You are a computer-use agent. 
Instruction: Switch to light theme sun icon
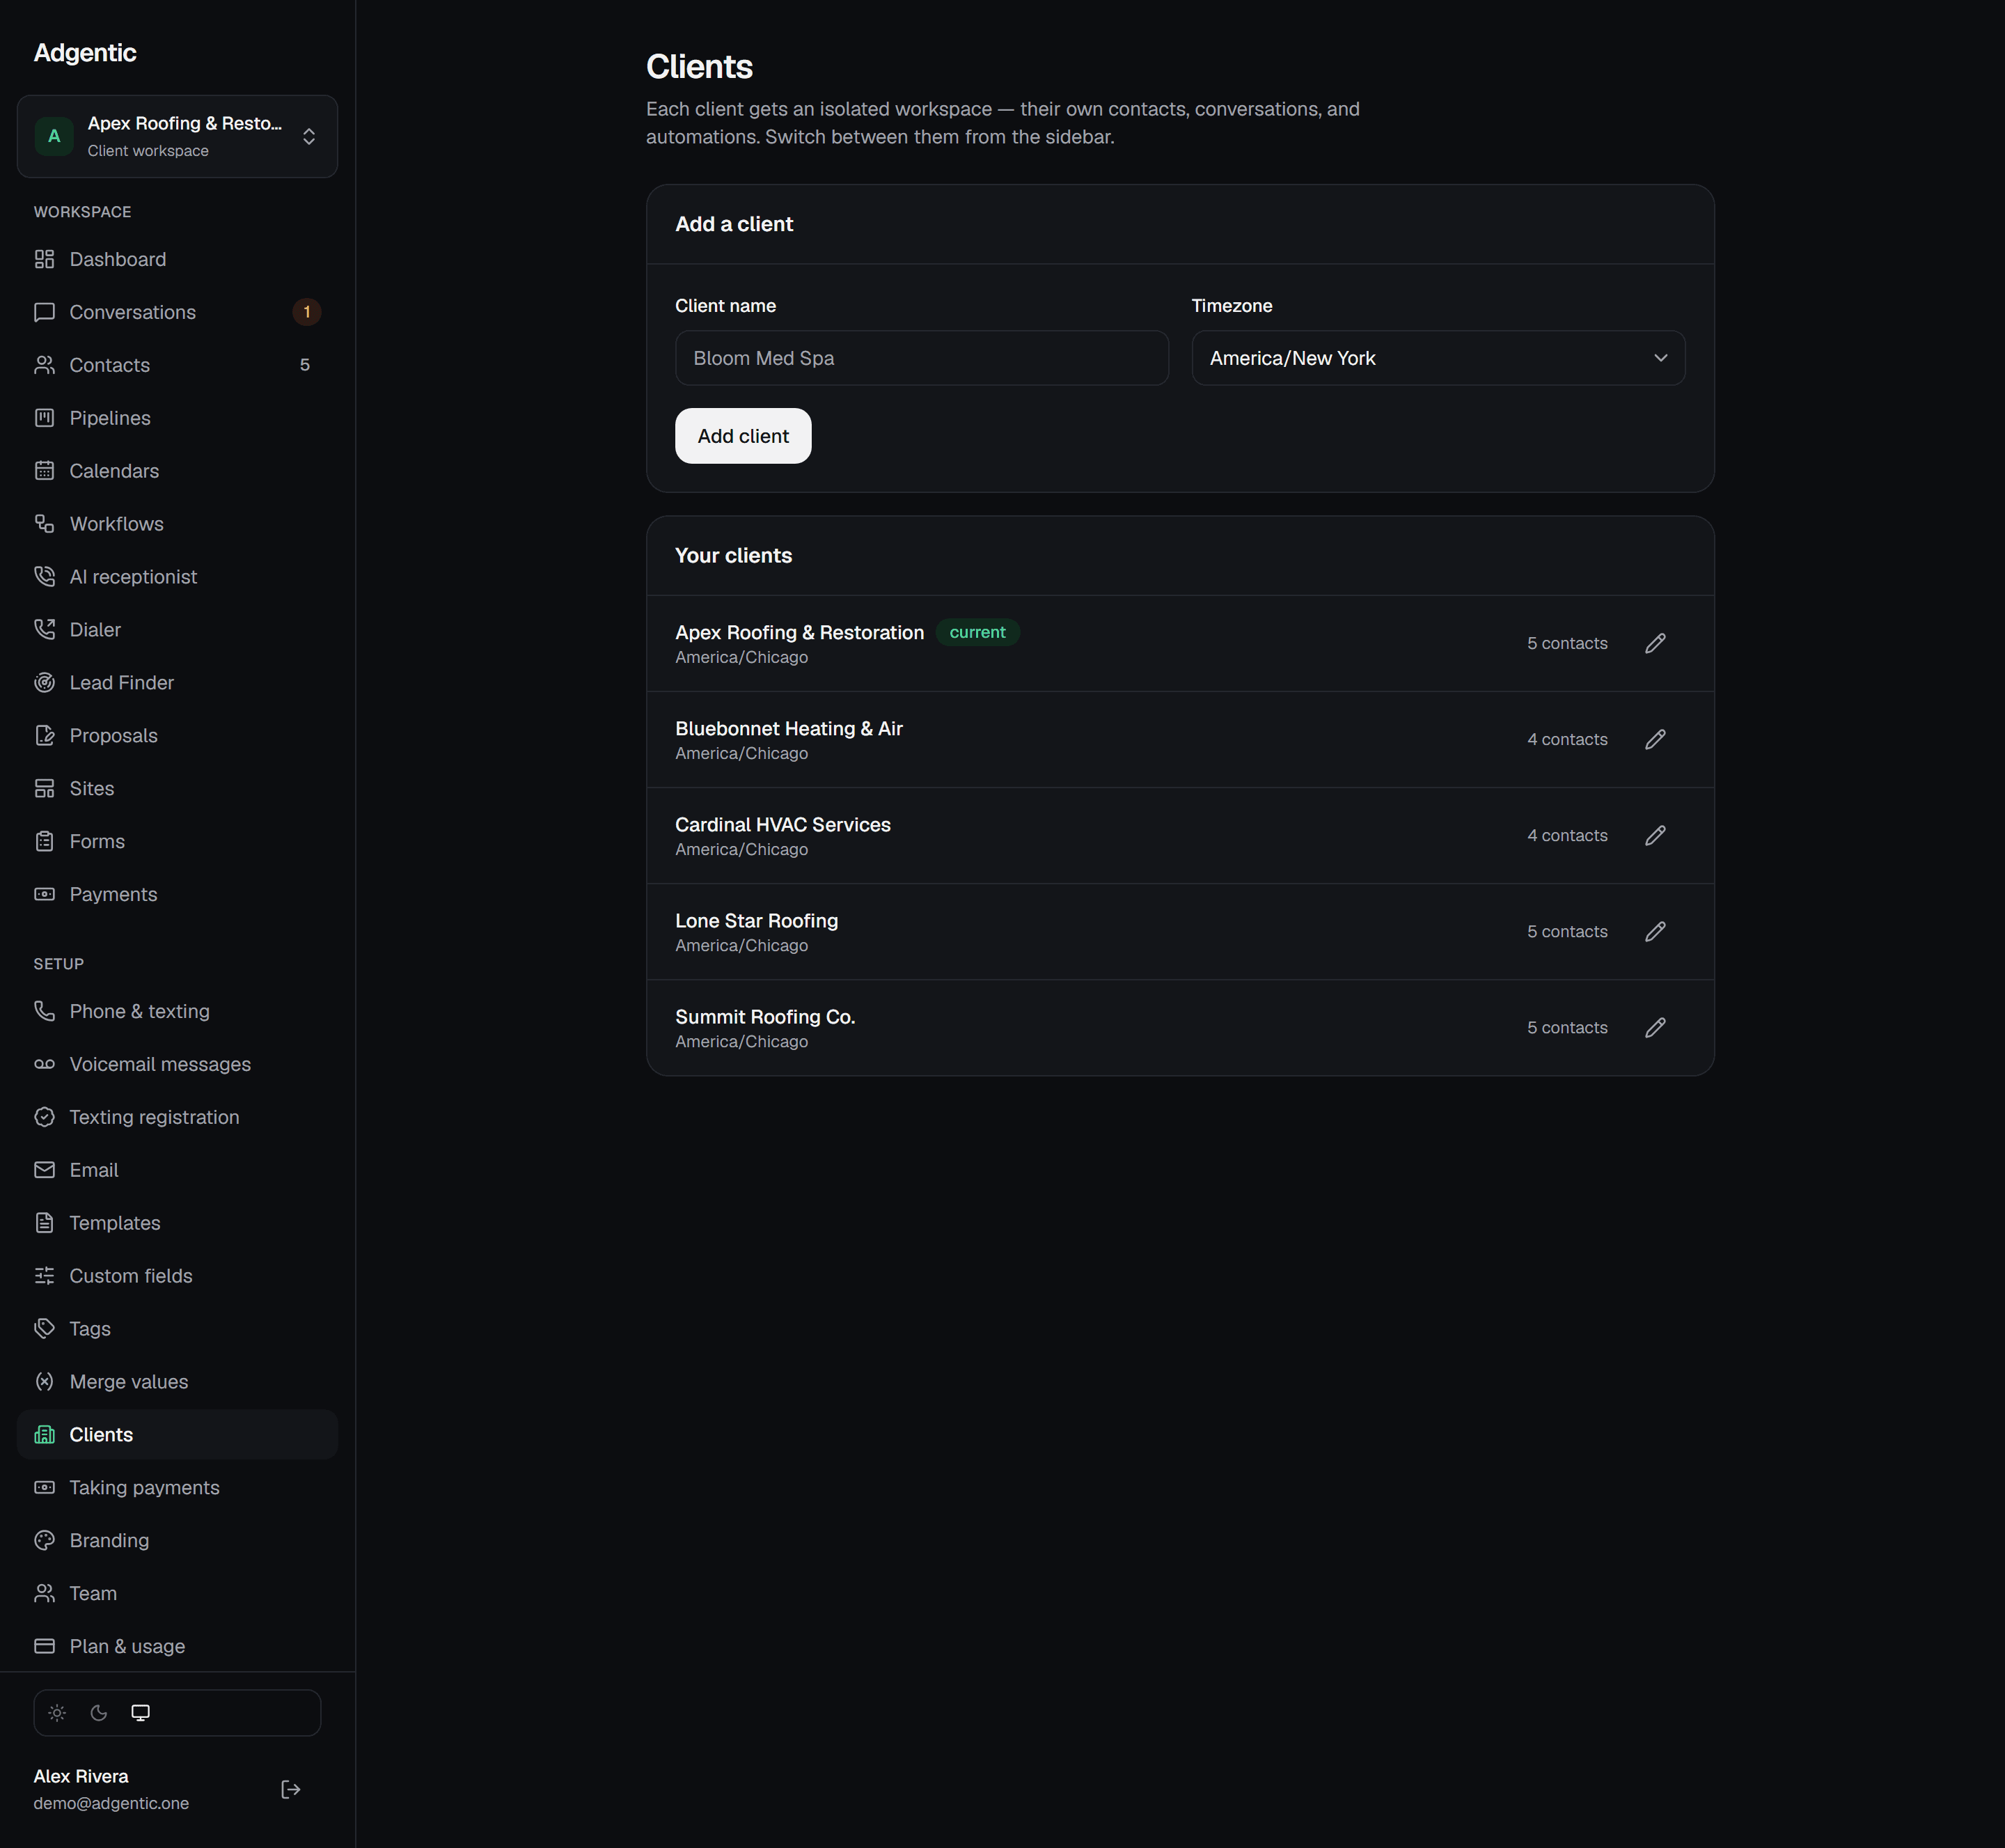pos(57,1713)
